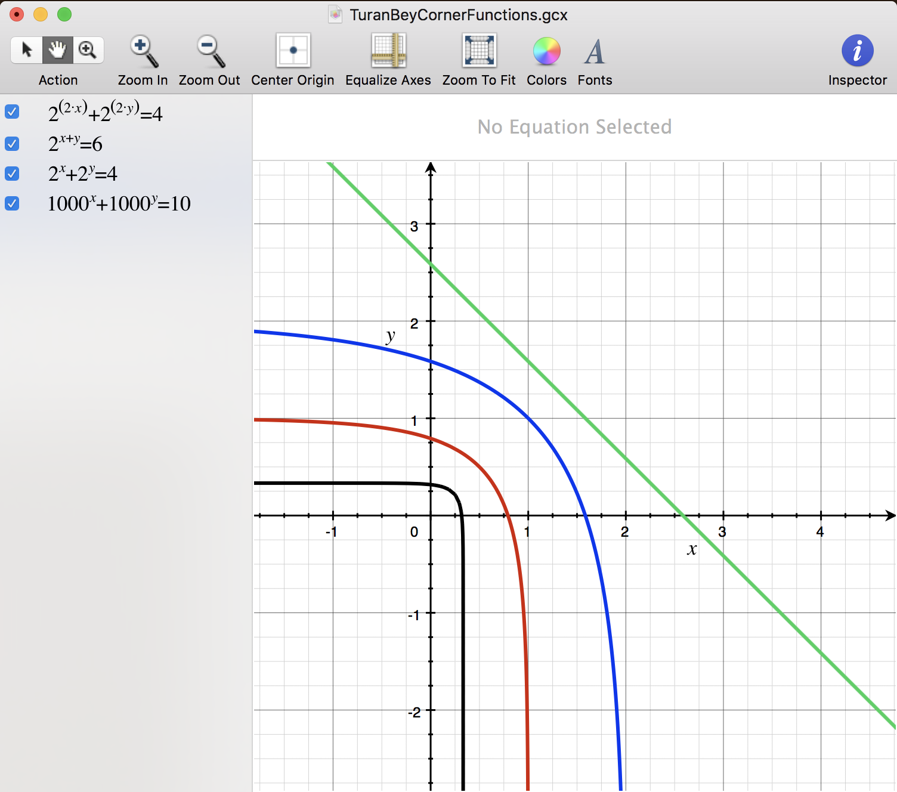
Task: Click the document proxy icon in title
Action: [336, 14]
